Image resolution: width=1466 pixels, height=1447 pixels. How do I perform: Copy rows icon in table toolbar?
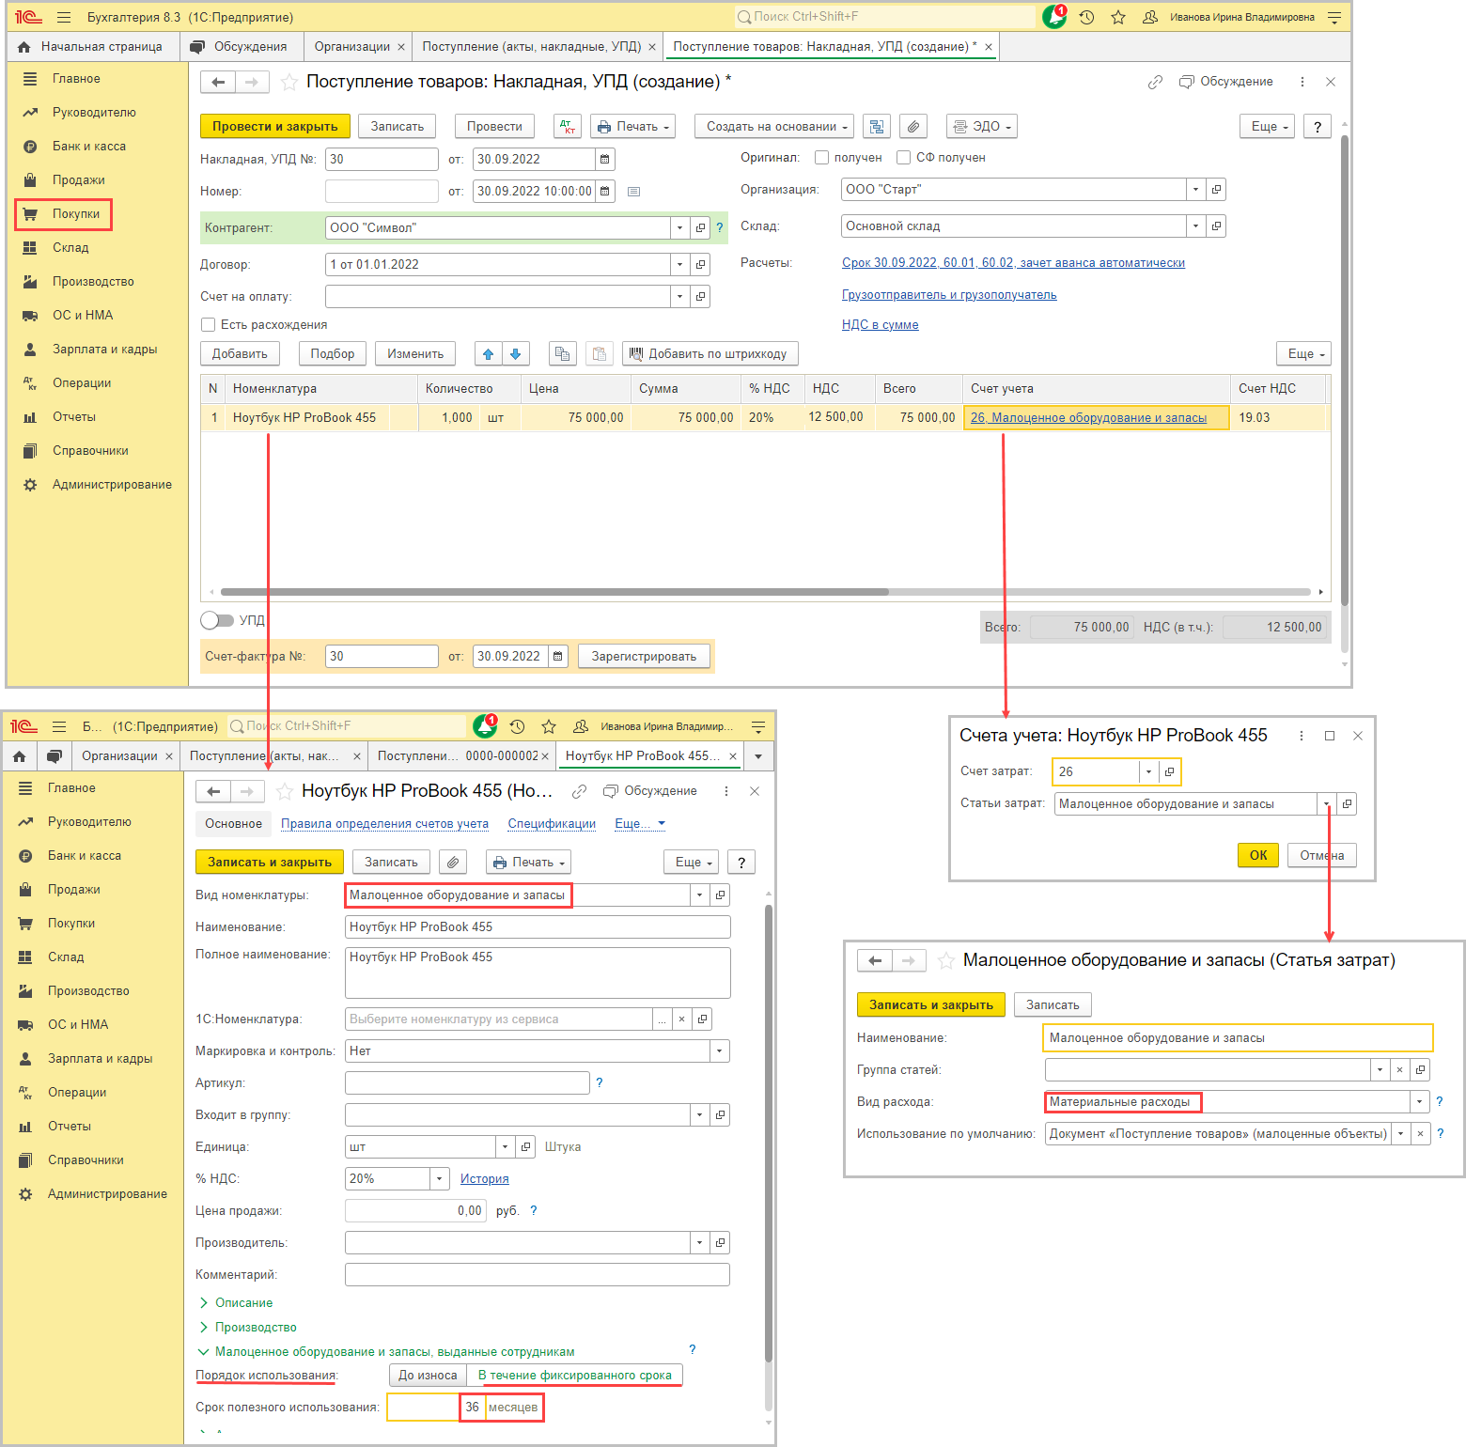pyautogui.click(x=562, y=354)
